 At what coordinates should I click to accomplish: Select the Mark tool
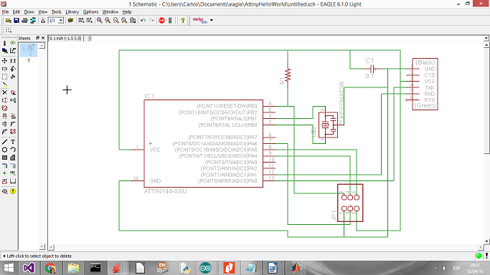coord(13,51)
